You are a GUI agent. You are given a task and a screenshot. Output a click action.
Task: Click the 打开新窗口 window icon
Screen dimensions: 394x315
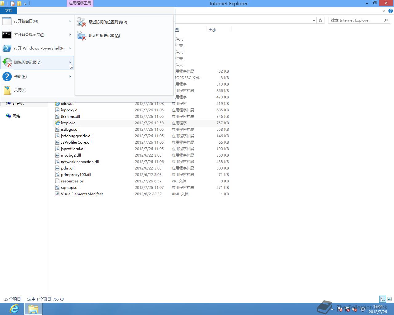(x=7, y=21)
